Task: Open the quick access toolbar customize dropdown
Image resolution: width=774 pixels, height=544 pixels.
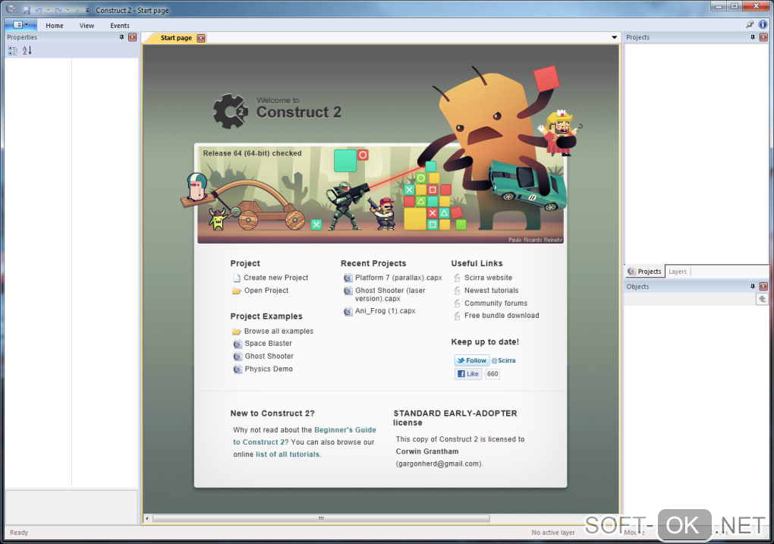Action: click(x=87, y=10)
